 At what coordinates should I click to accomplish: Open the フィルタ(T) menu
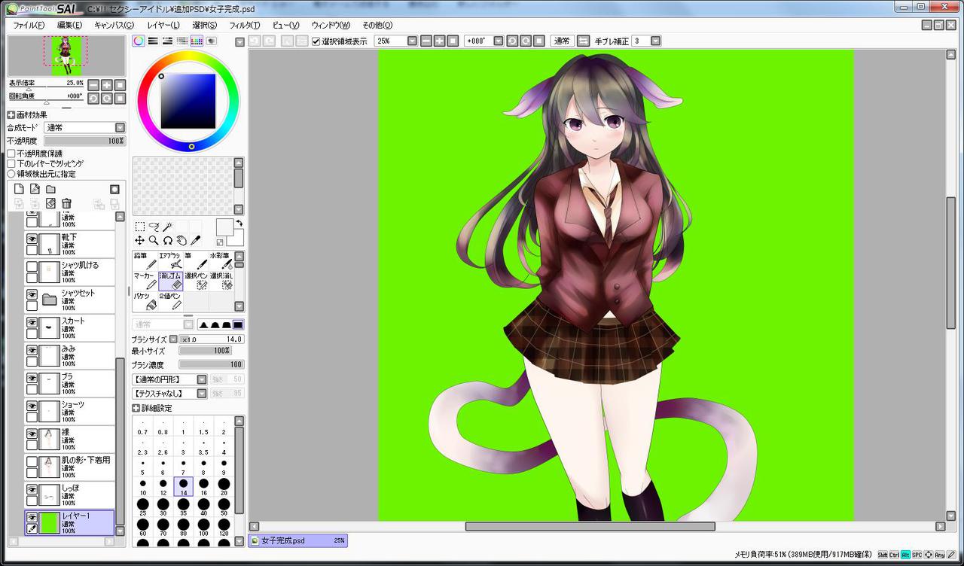click(245, 25)
